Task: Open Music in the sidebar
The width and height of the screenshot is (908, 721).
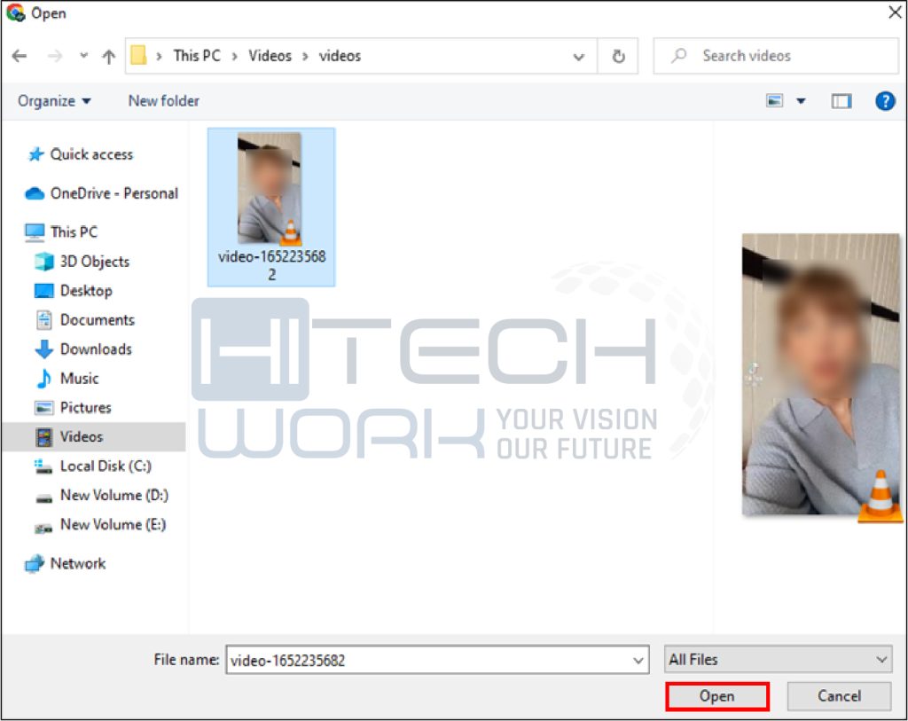Action: pos(66,378)
